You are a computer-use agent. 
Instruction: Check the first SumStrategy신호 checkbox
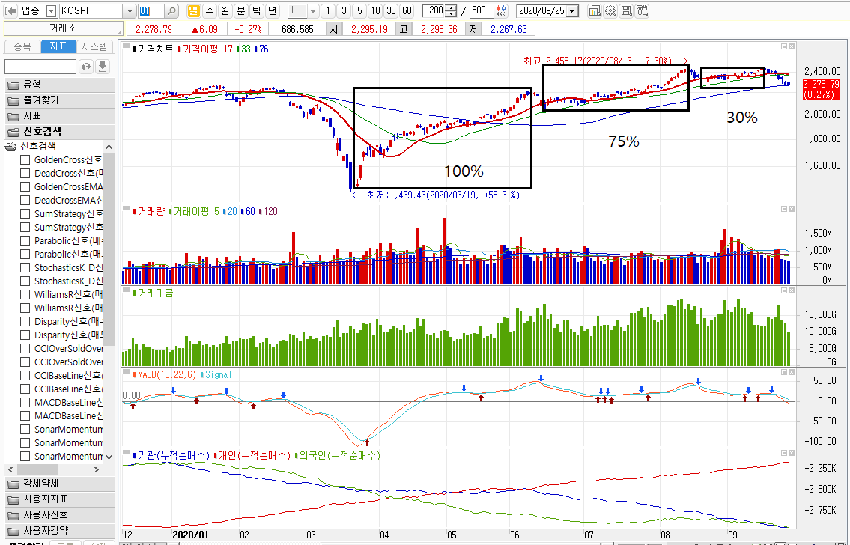coord(25,214)
